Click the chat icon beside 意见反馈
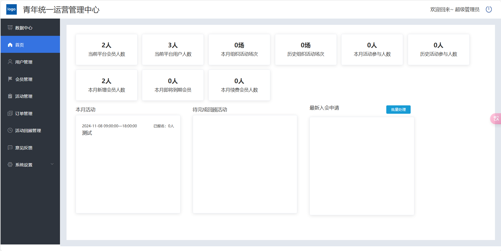501x251 pixels. coord(10,147)
